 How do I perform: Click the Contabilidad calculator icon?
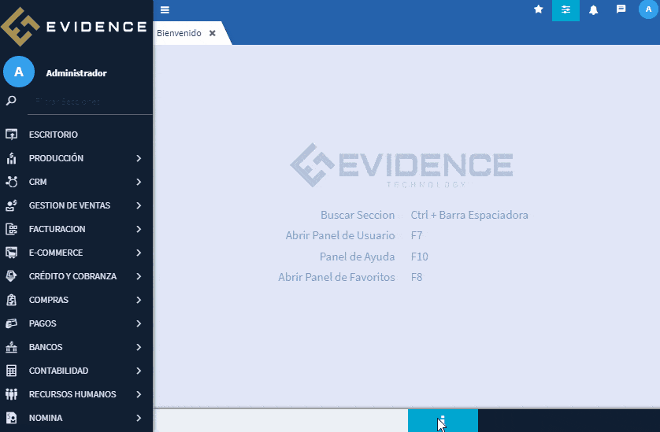pos(11,371)
